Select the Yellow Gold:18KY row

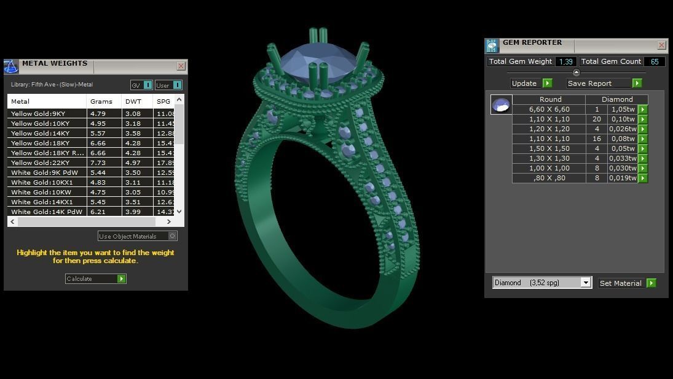[x=90, y=143]
